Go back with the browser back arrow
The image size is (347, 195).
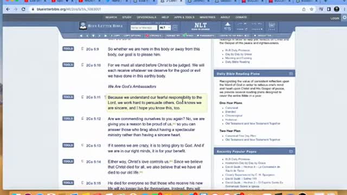point(8,9)
